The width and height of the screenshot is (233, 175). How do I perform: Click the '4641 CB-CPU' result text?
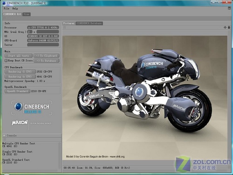(44, 77)
